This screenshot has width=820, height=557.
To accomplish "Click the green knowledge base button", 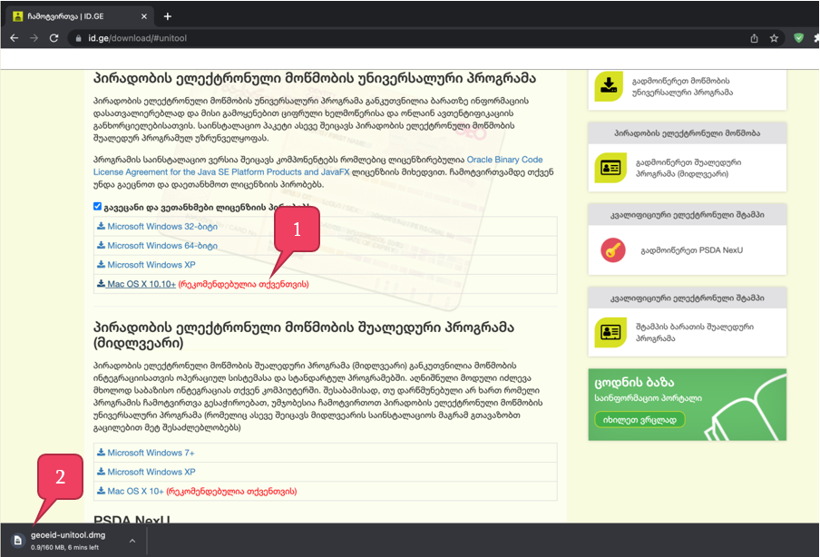I will pyautogui.click(x=639, y=419).
